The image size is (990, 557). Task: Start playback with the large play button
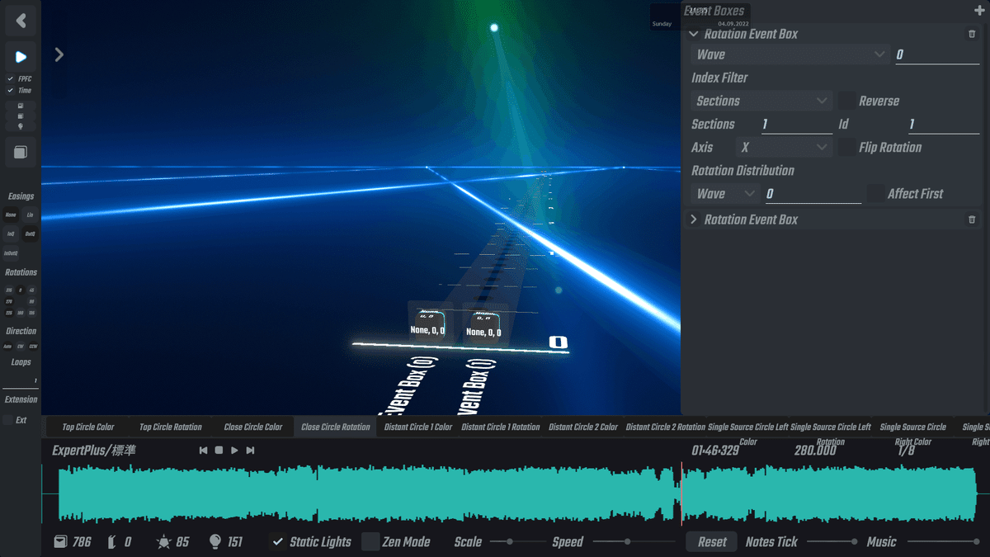point(21,57)
